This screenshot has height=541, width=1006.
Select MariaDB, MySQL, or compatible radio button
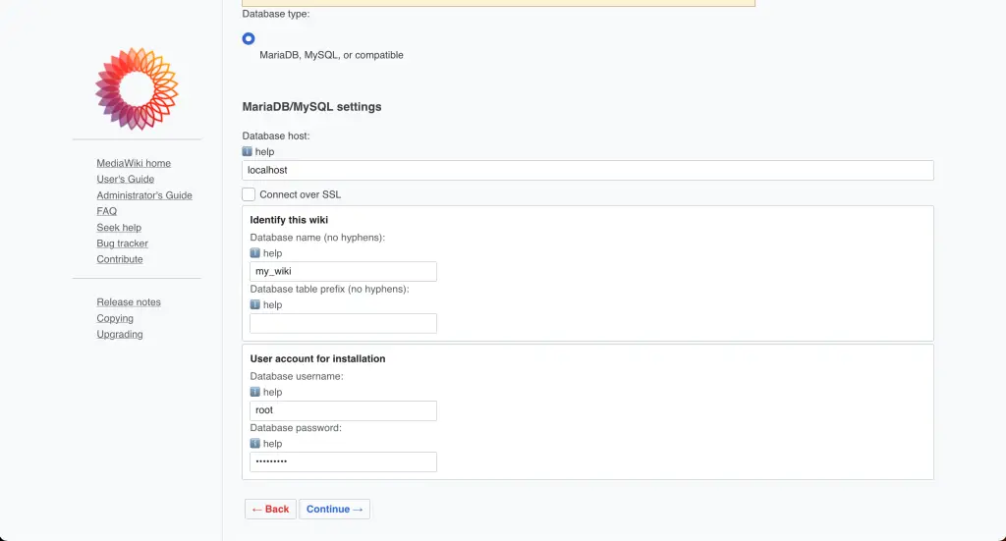point(249,38)
